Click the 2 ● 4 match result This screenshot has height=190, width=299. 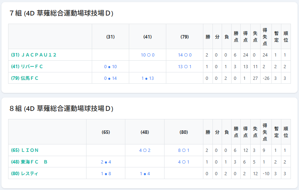[106, 162]
